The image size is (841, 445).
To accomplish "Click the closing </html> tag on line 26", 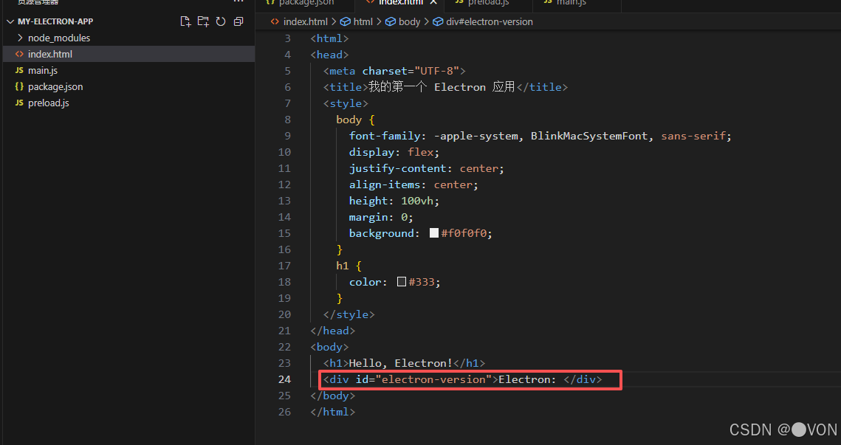I will tap(332, 412).
